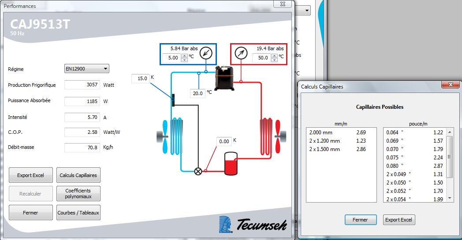Click Fermer in Calculs Capillaires dialog

tap(361, 220)
